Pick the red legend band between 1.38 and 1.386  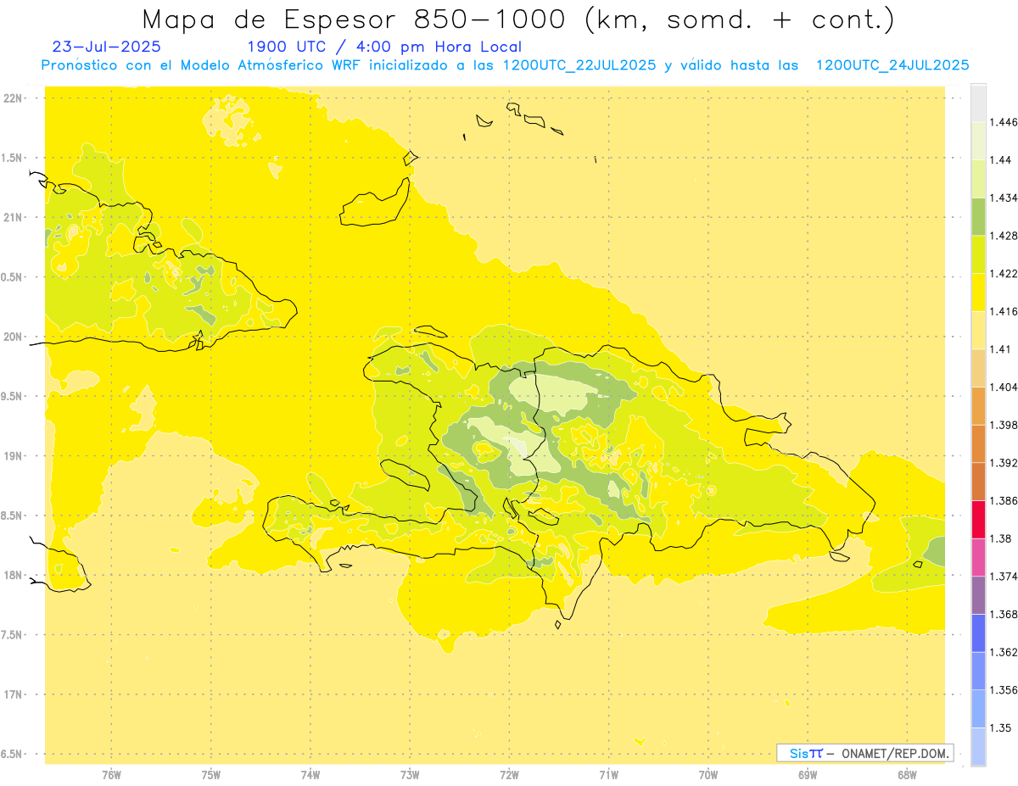[x=978, y=519]
